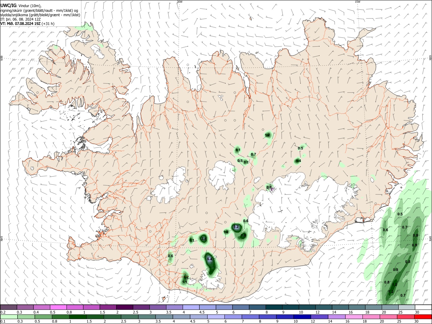
Task: Click the bright magenta 0.5 swatch in upper legend row
Action: coord(58,307)
